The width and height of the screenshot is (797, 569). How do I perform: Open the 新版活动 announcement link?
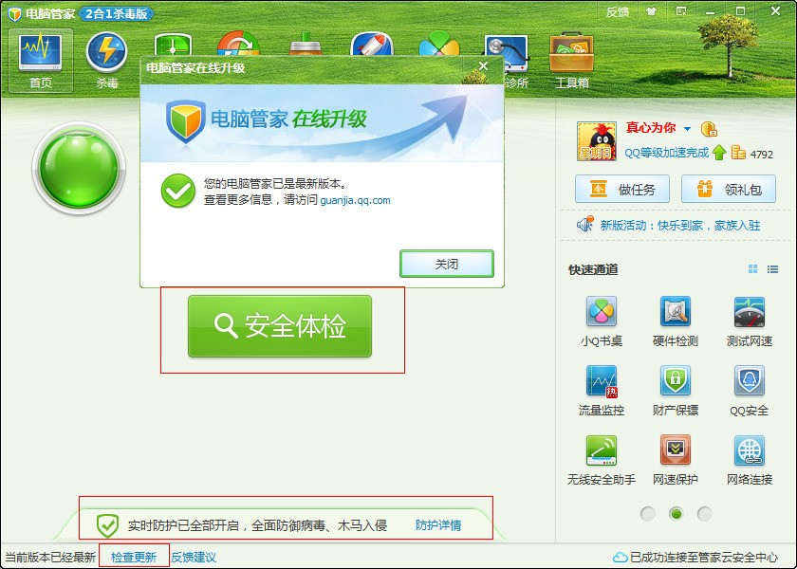680,225
